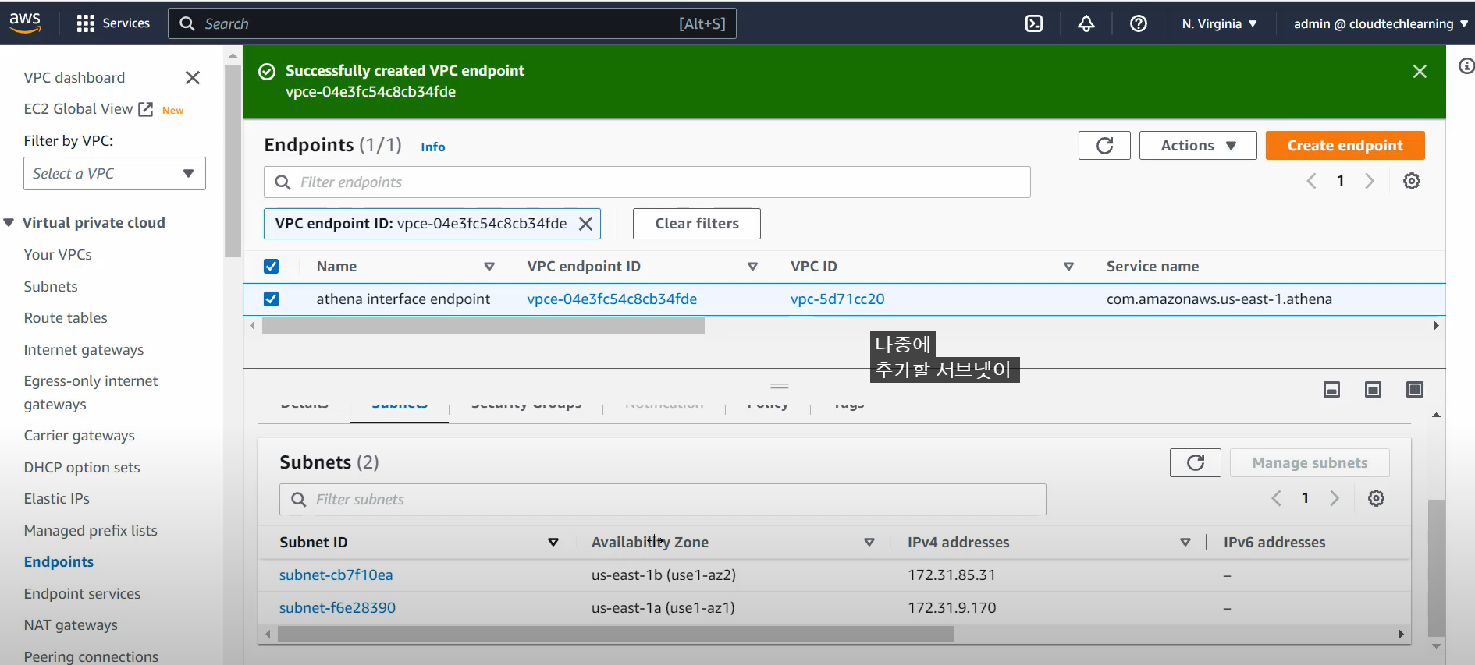Open endpoints table preferences gear

point(1412,181)
